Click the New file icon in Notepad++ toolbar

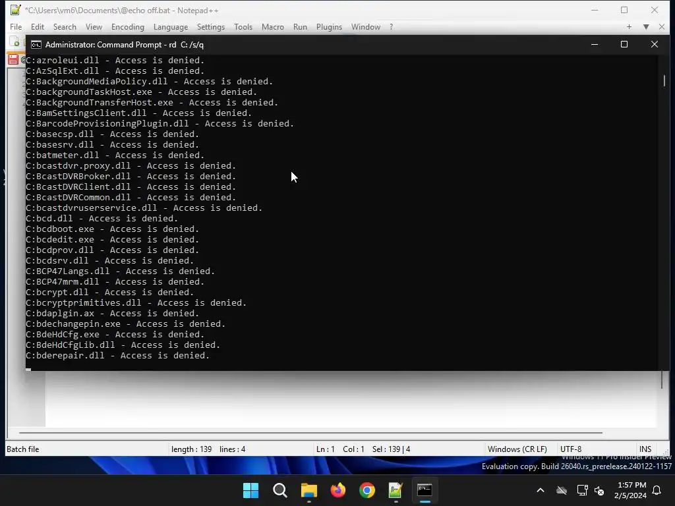(15, 42)
